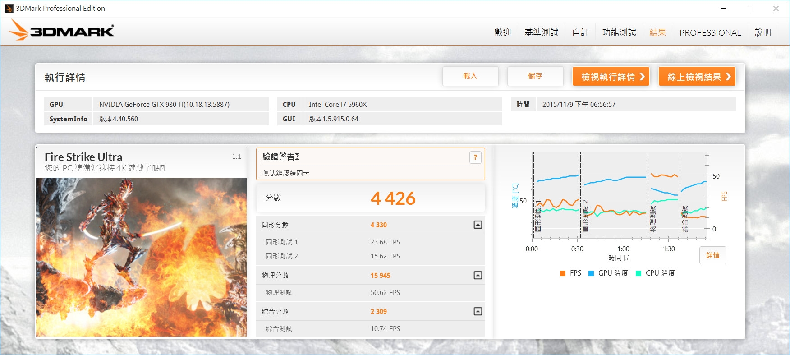This screenshot has height=355, width=790.
Task: Click the 3DMark title bar app icon
Action: [x=9, y=8]
